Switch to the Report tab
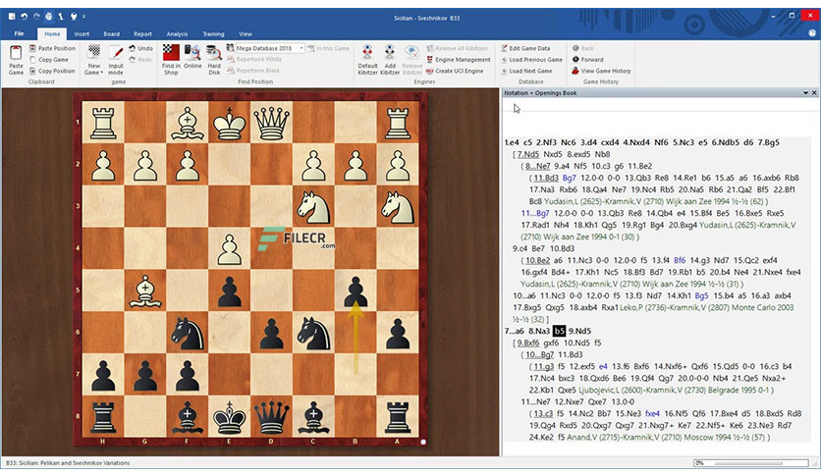 pos(142,34)
